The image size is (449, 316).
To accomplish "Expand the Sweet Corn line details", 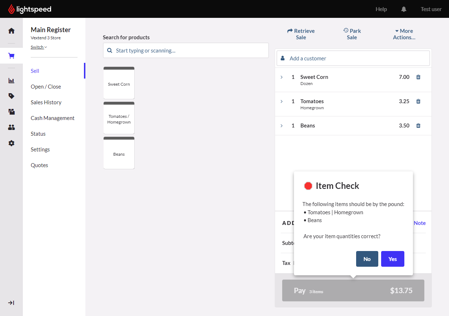I will (281, 77).
